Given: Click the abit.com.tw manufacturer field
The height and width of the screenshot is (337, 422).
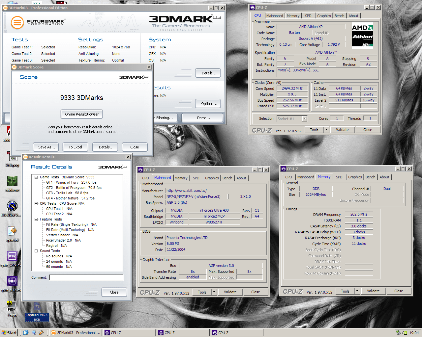Looking at the screenshot, I should 214,191.
